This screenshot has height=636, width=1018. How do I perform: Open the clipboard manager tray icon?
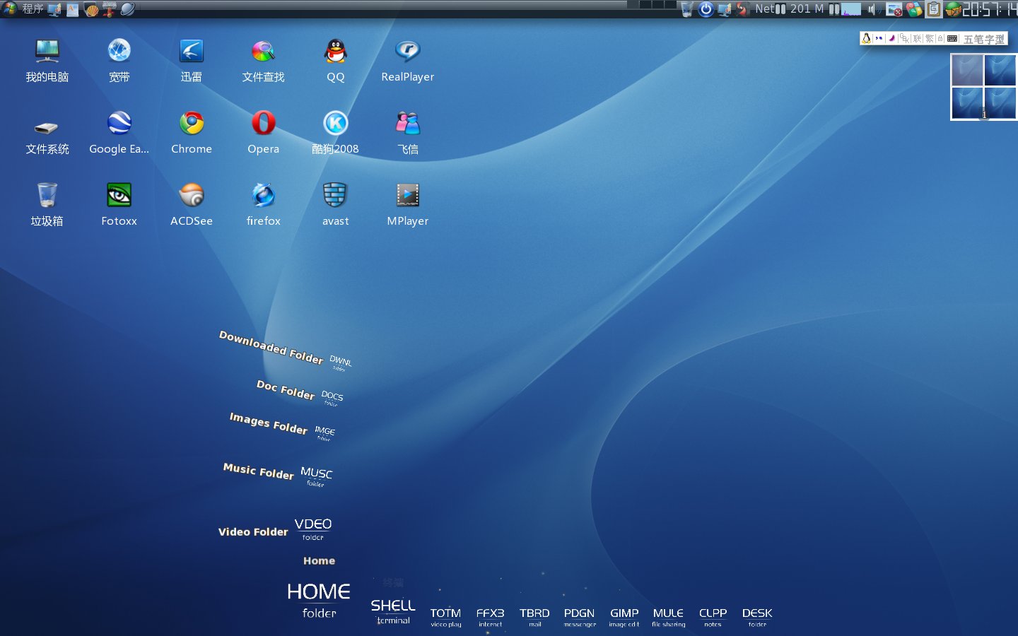[934, 9]
